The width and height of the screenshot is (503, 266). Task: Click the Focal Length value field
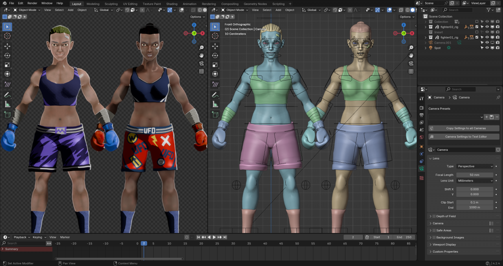(x=474, y=175)
